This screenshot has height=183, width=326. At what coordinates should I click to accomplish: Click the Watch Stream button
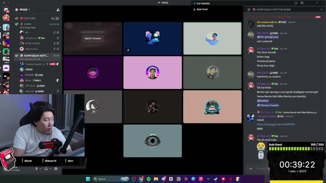point(93,38)
